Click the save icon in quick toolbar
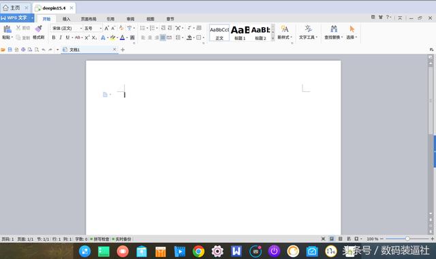The width and height of the screenshot is (436, 259). (10, 50)
